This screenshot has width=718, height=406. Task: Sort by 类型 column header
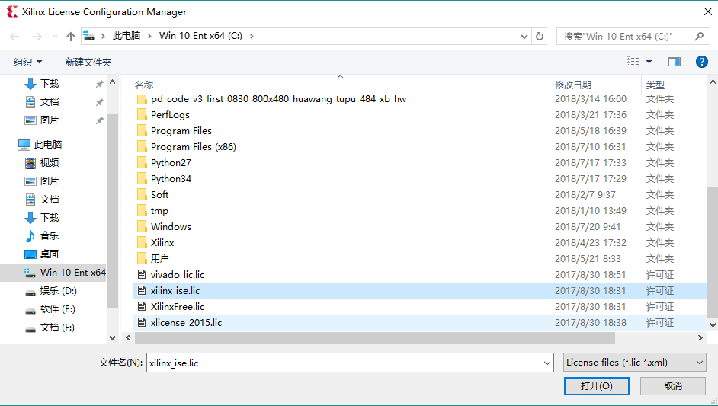[x=655, y=85]
